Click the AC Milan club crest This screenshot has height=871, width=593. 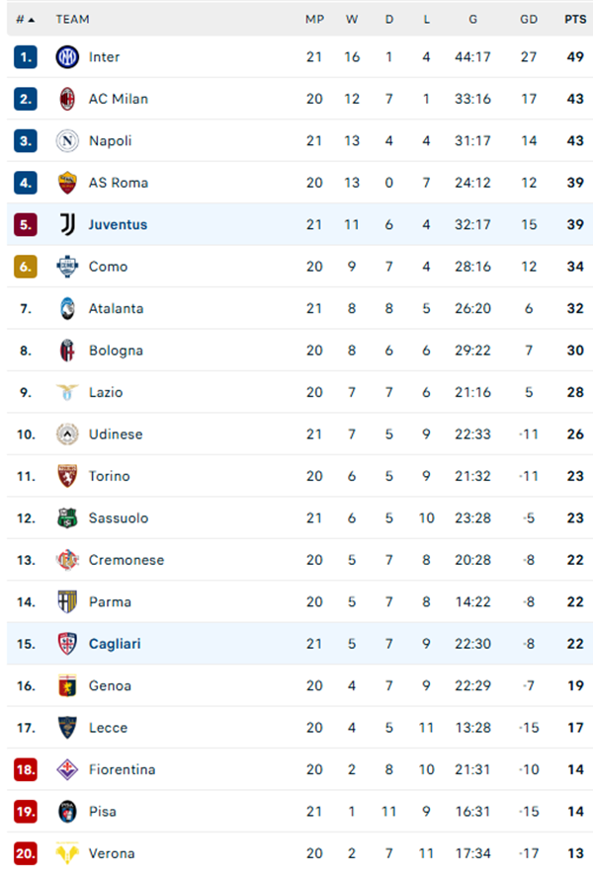[x=65, y=99]
